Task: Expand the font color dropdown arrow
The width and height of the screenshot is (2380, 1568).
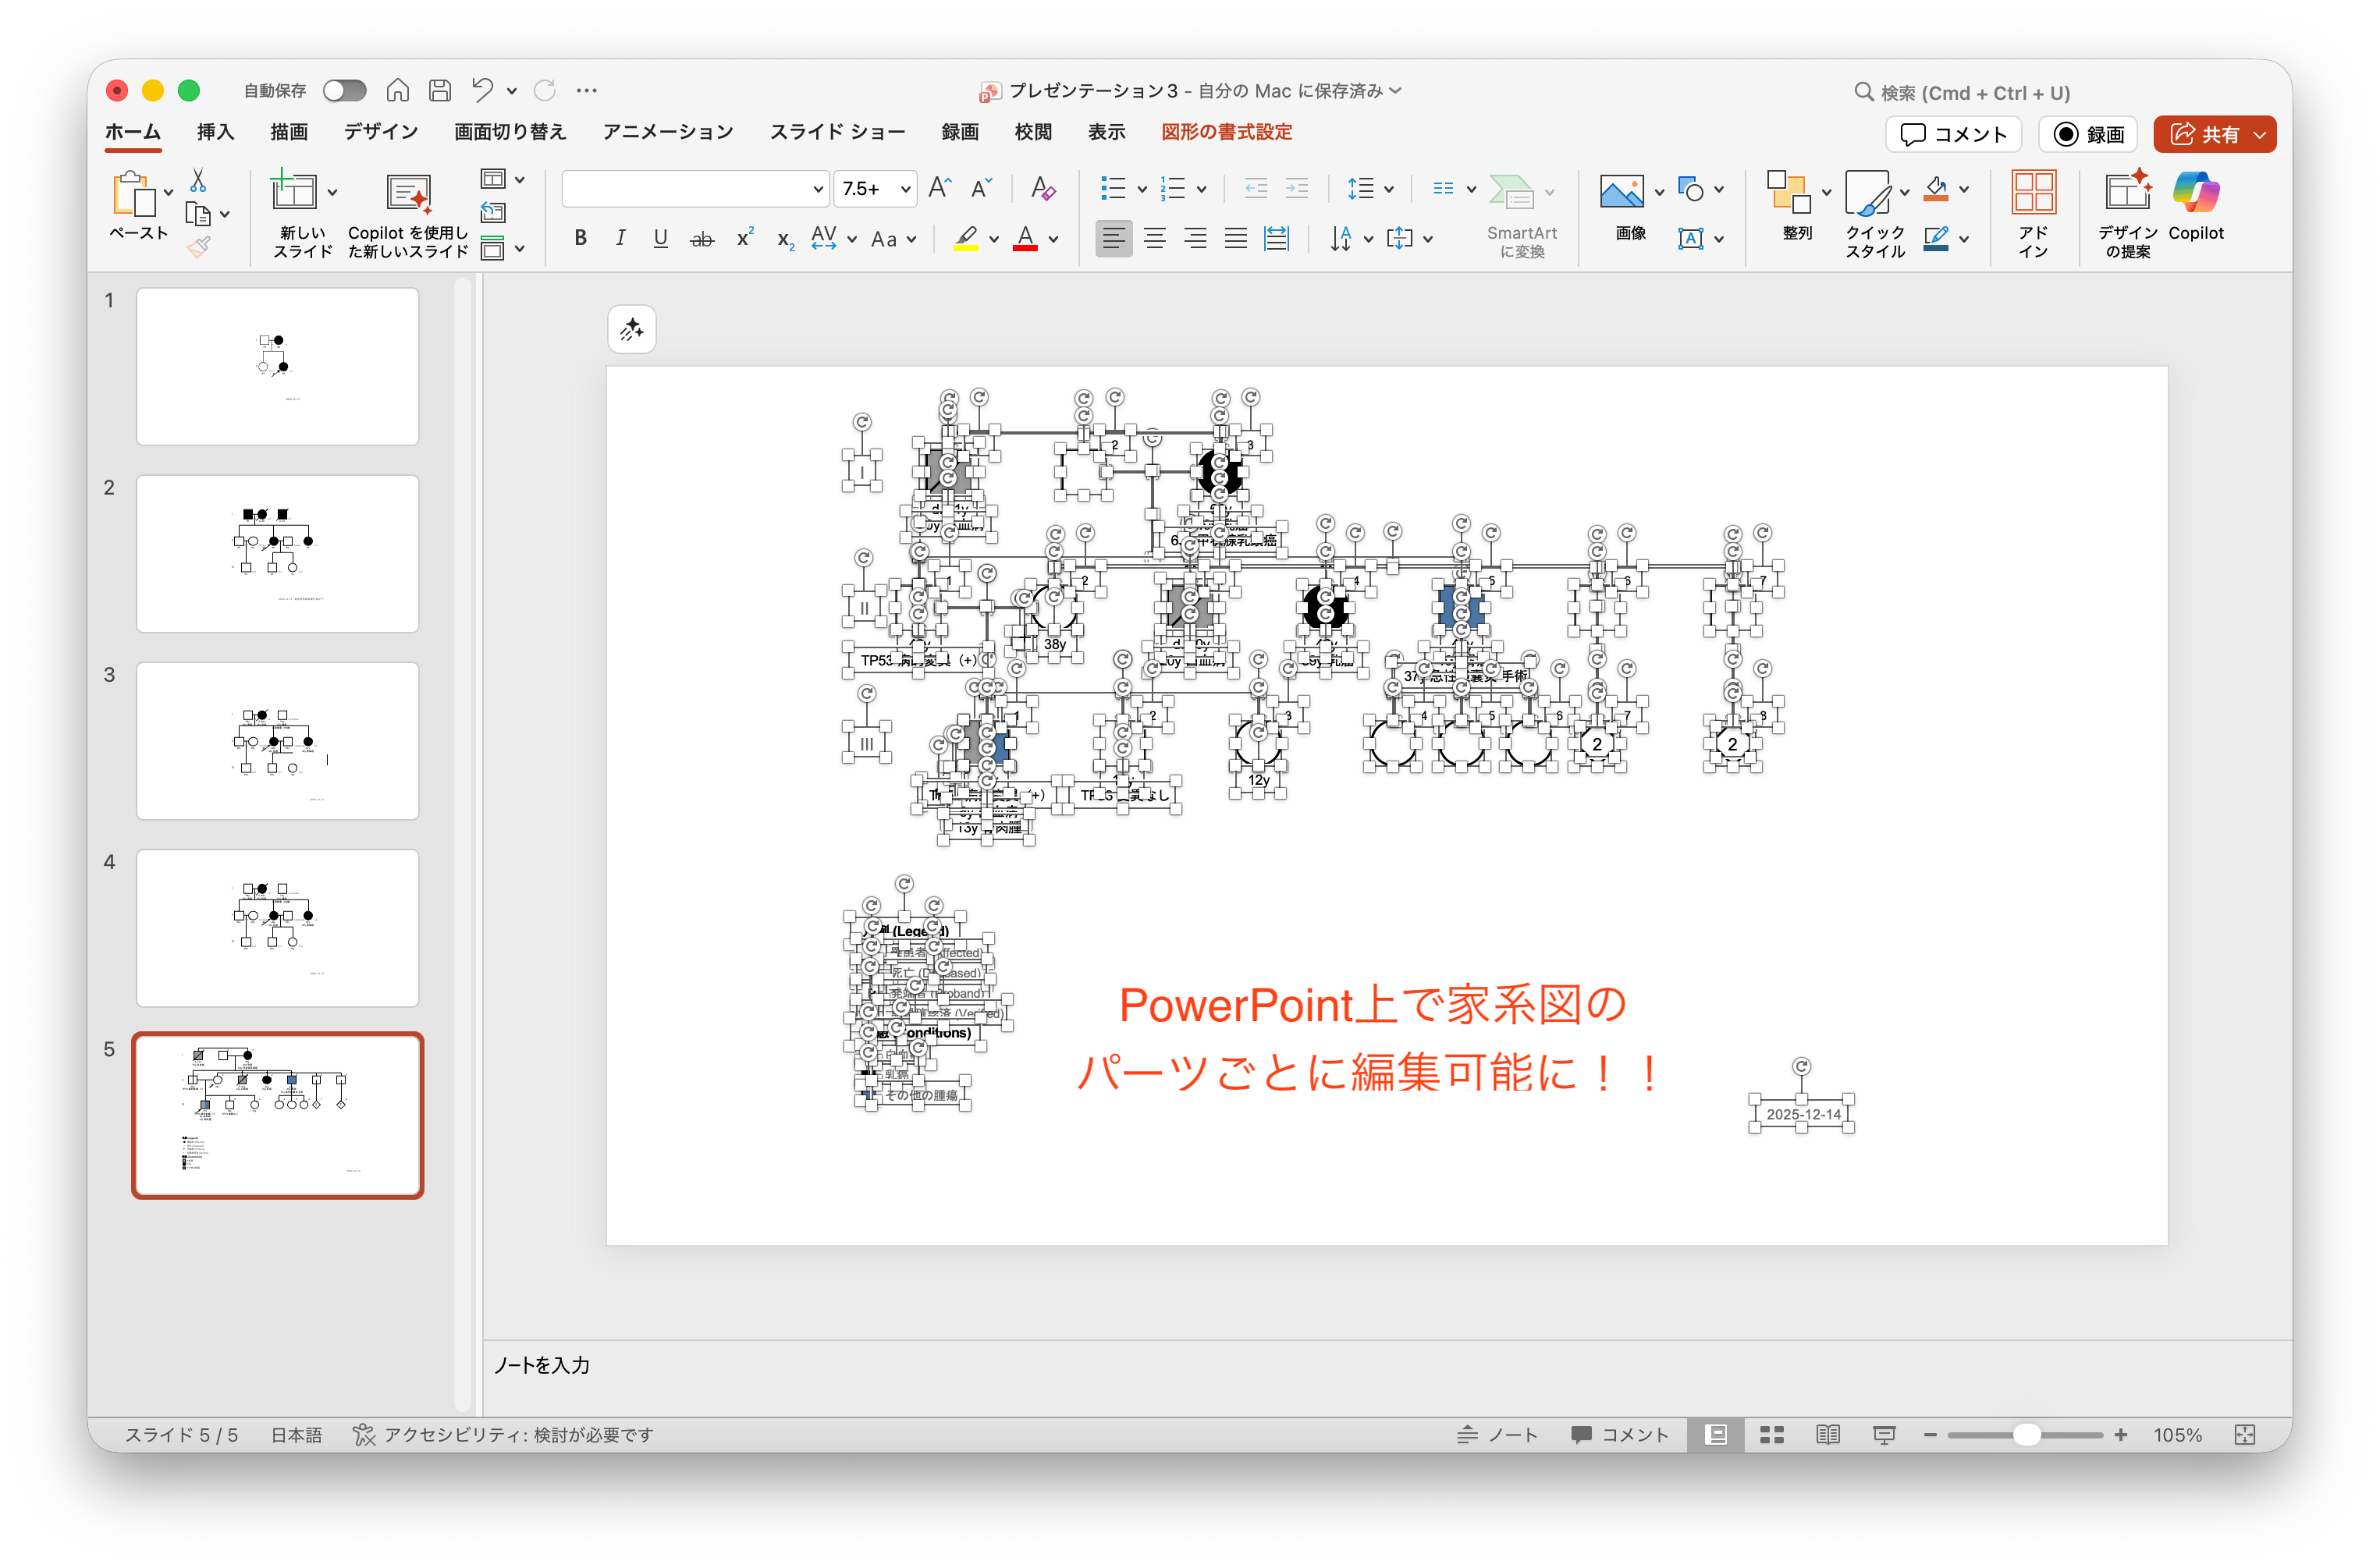Action: [1052, 239]
